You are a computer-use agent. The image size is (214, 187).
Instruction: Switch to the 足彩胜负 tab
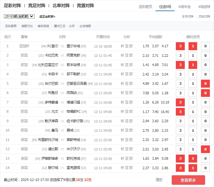(146, 6)
